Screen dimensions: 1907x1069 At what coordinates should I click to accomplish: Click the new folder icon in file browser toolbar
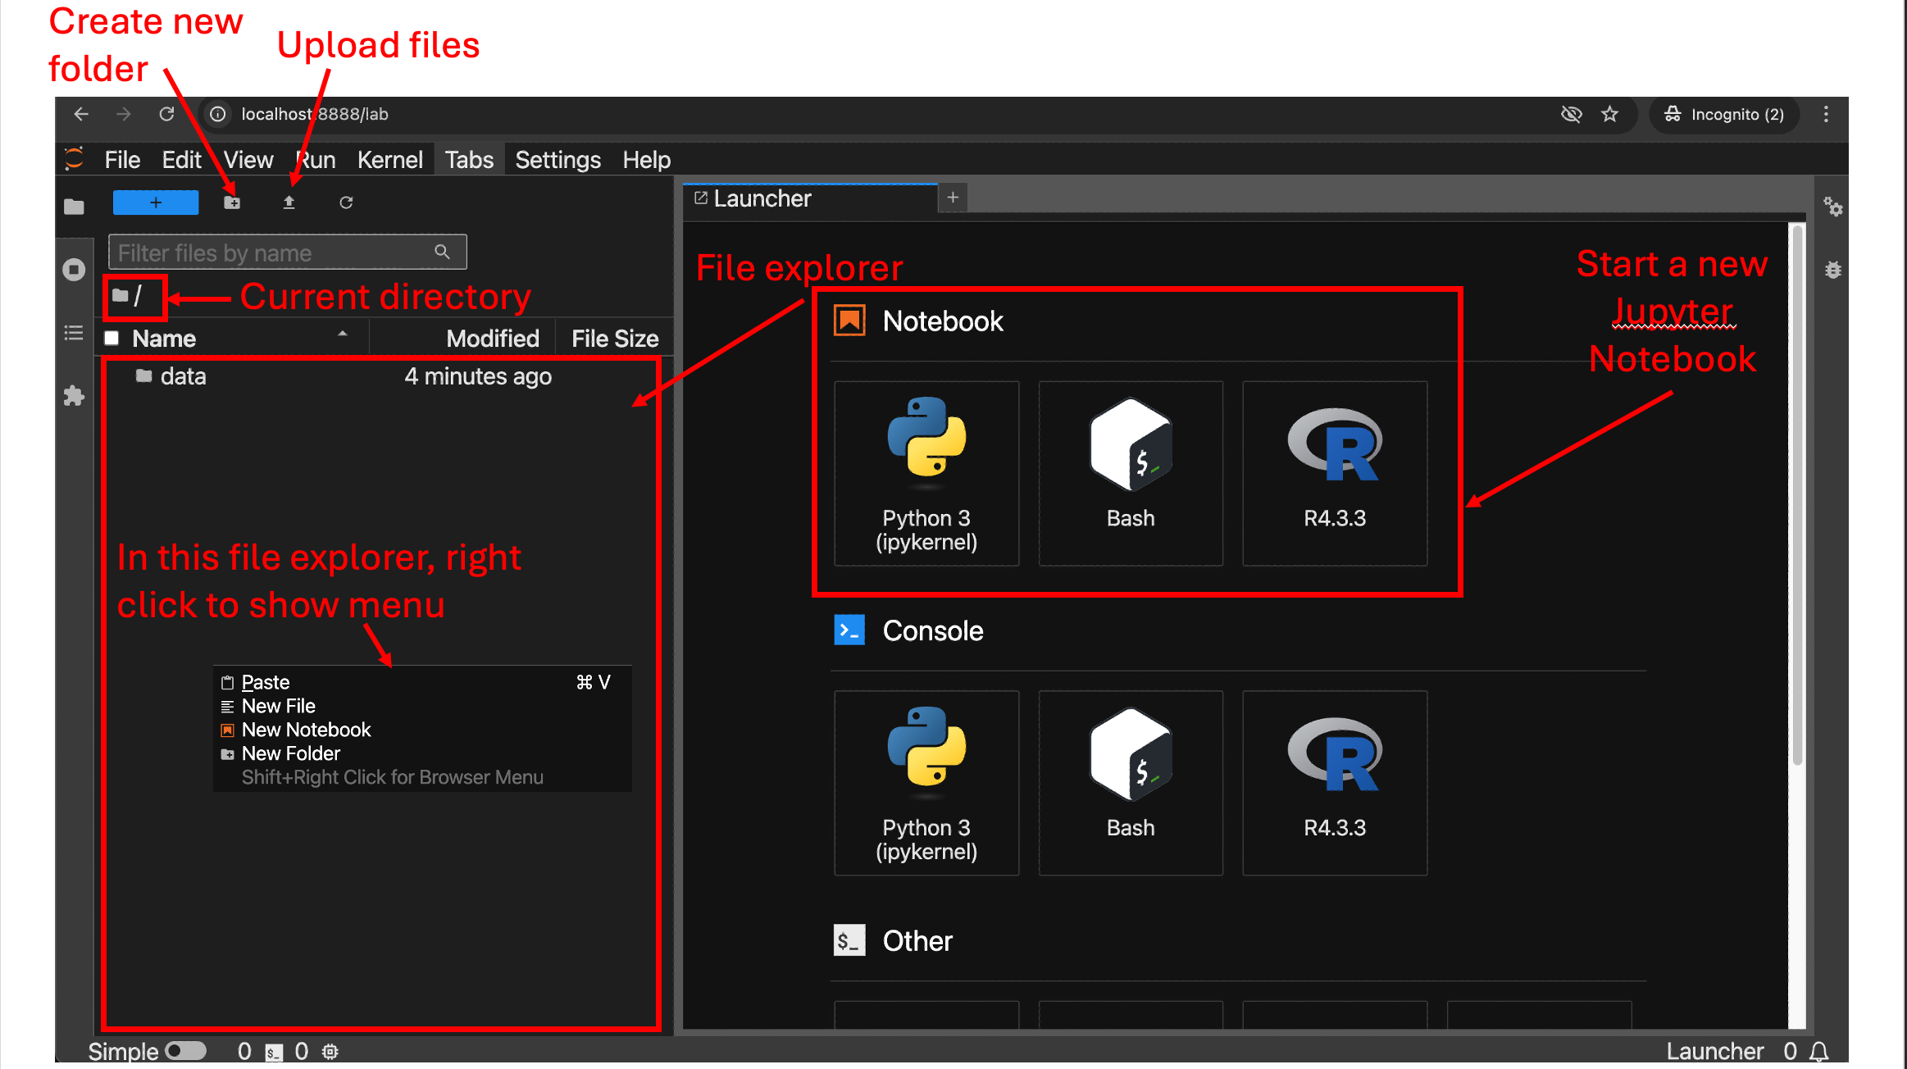(x=232, y=202)
